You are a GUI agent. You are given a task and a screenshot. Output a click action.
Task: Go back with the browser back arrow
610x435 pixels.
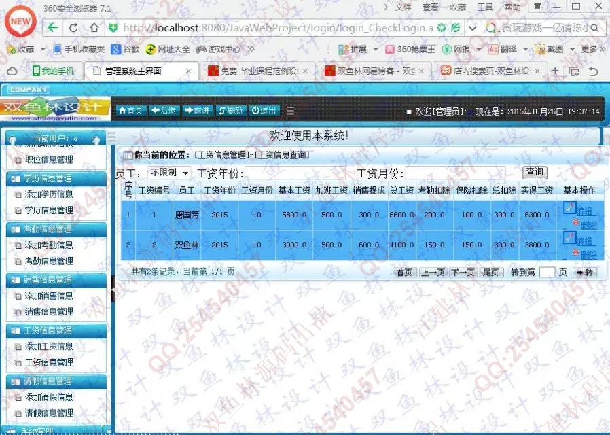point(53,28)
